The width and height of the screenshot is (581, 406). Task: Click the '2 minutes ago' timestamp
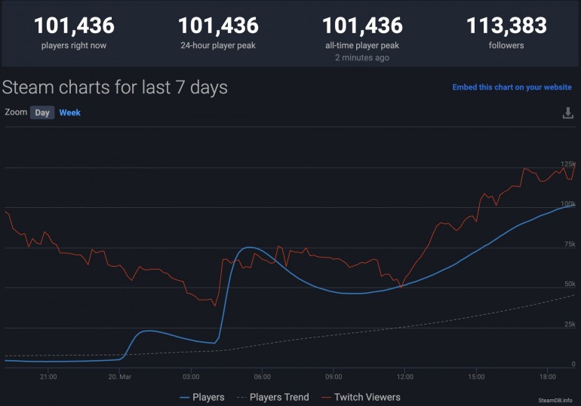pos(362,58)
